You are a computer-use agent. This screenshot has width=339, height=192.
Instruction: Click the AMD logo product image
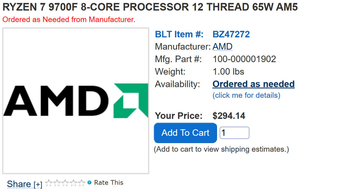[x=76, y=101]
